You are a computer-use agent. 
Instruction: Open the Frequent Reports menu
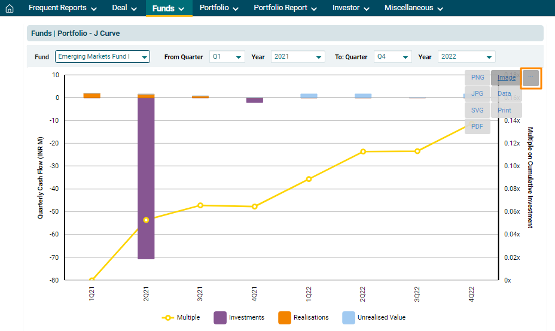click(x=62, y=8)
